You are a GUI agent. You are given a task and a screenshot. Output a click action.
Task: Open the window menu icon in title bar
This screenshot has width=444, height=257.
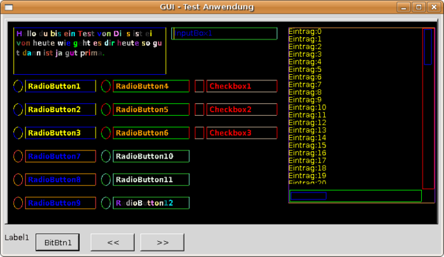pyautogui.click(x=9, y=8)
